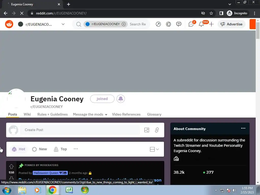Click the user avatar in Create Post box

tap(13, 130)
